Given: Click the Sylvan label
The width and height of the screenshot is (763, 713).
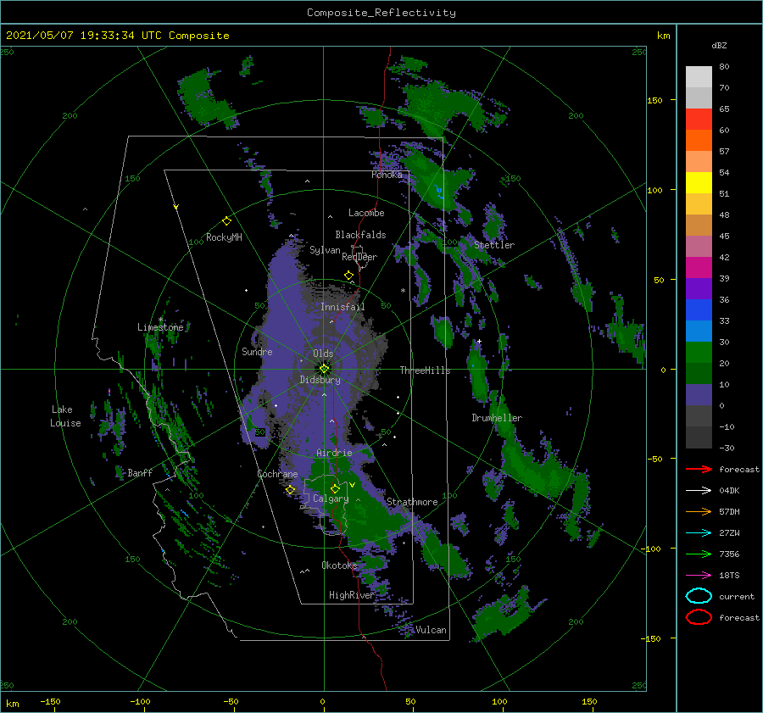Looking at the screenshot, I should (325, 250).
